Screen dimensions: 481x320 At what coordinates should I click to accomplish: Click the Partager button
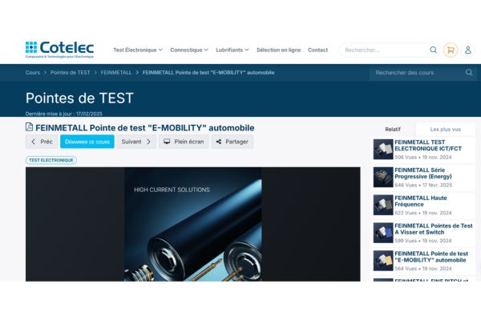(x=232, y=142)
